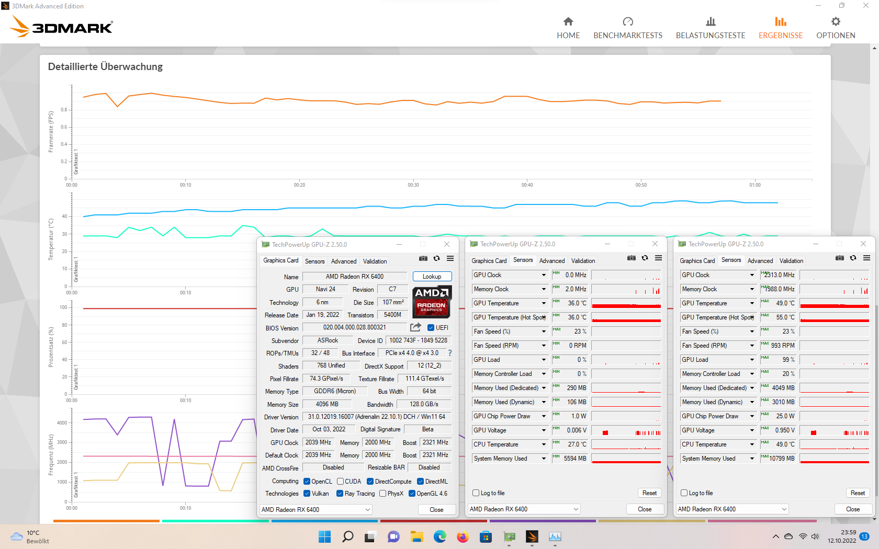This screenshot has width=879, height=549.
Task: Enable the CUDA checkbox
Action: pos(341,481)
